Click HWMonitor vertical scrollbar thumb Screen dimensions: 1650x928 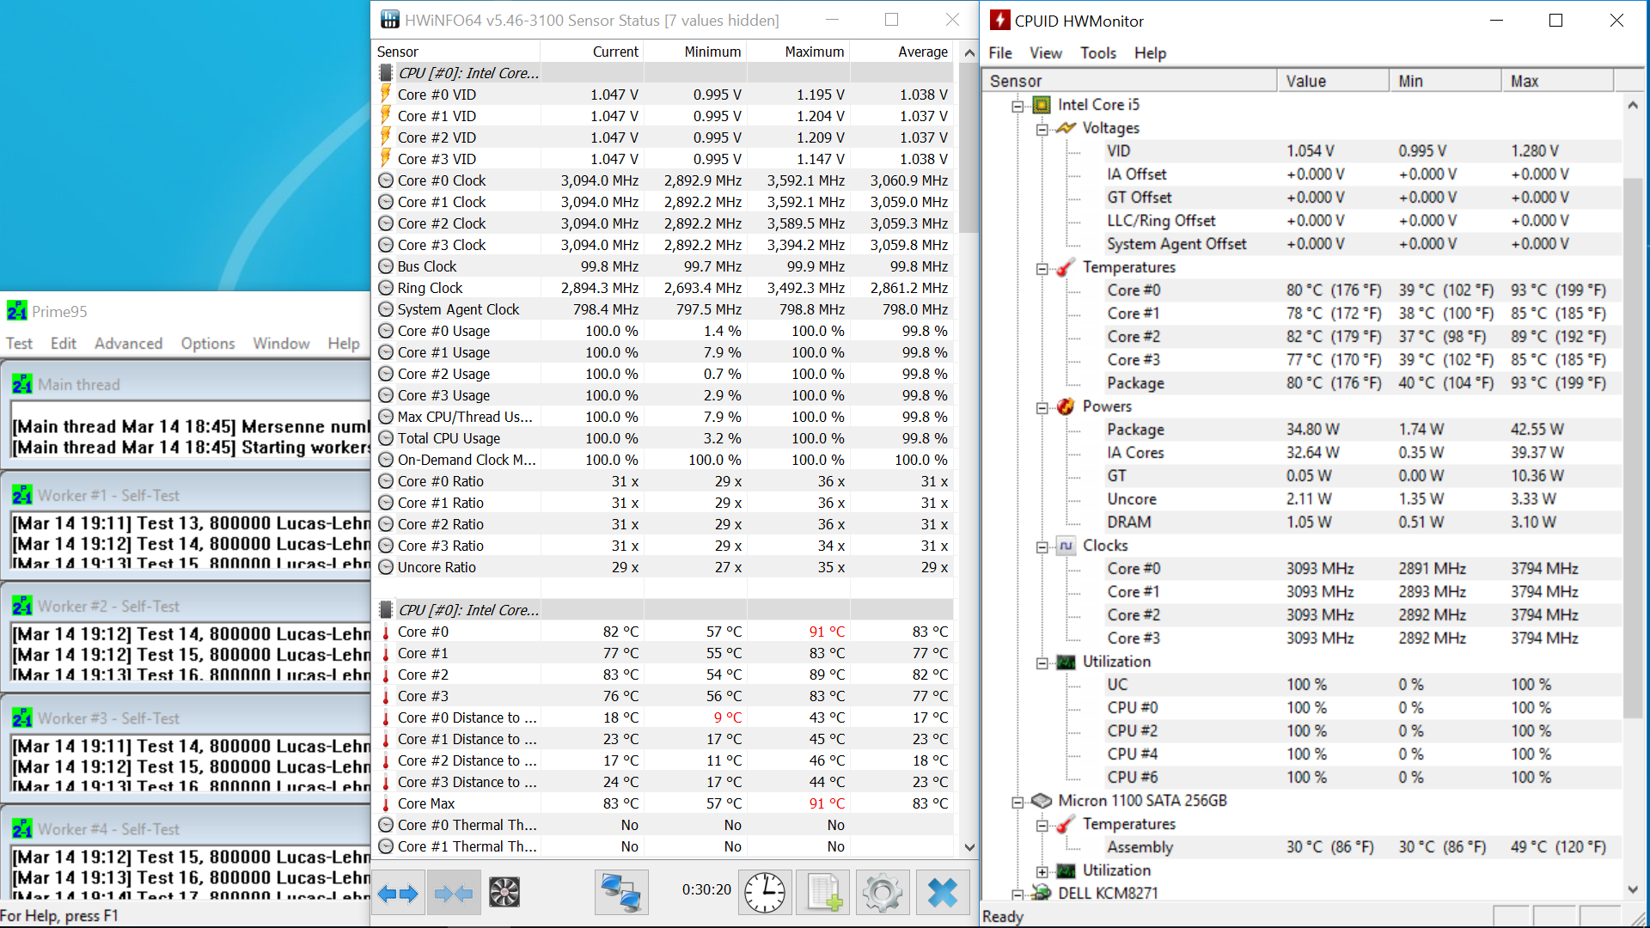click(1632, 448)
